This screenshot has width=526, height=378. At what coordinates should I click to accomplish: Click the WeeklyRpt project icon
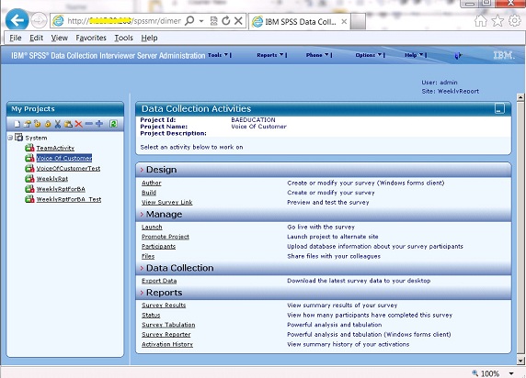(x=29, y=179)
